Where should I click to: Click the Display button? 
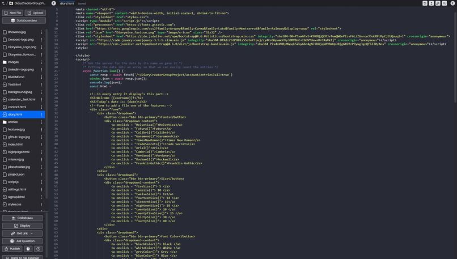pos(22,226)
